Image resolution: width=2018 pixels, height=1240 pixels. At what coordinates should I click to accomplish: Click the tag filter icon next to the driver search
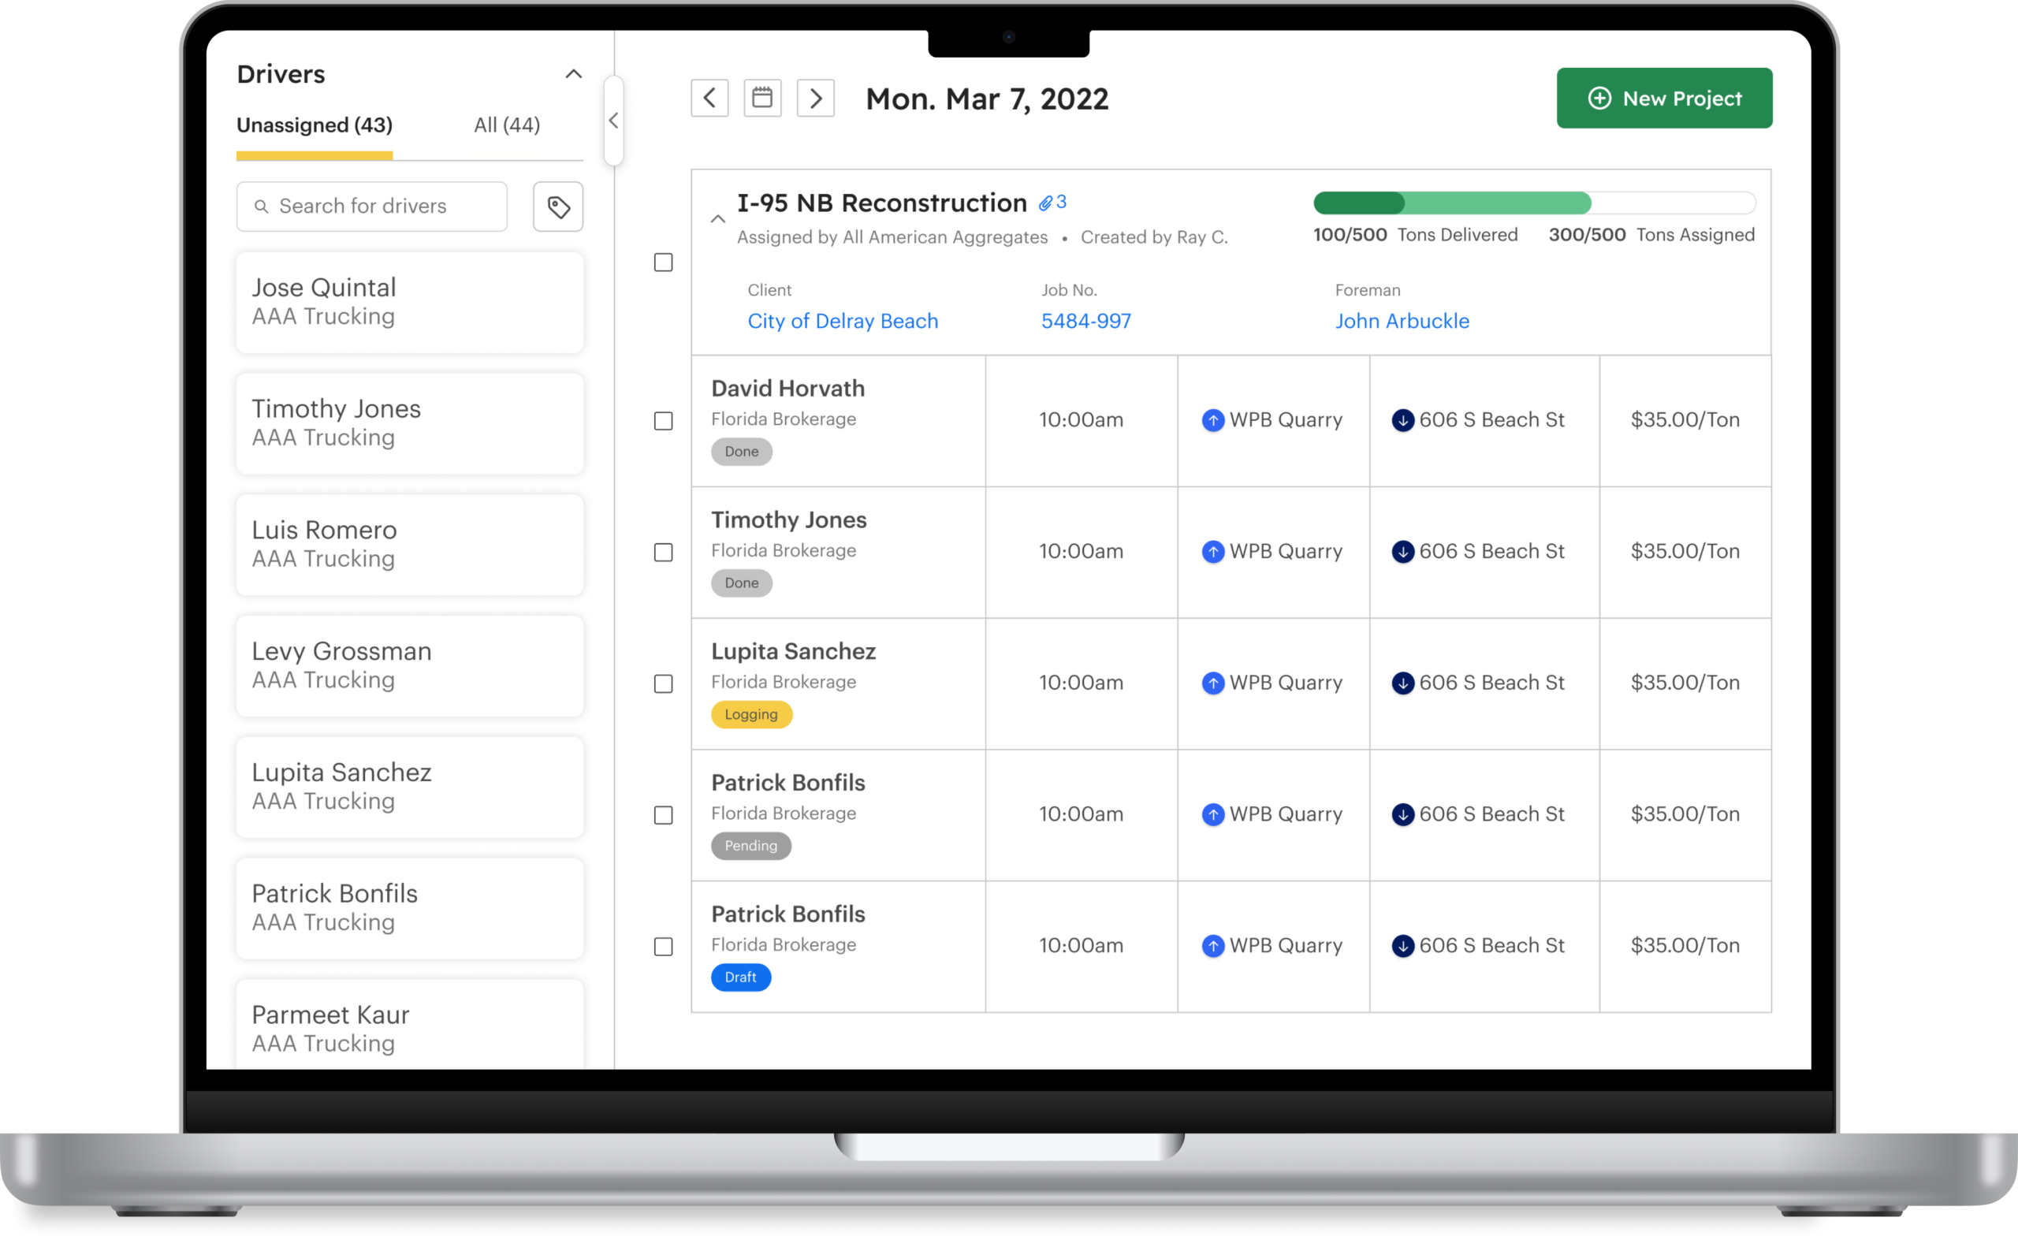point(557,207)
